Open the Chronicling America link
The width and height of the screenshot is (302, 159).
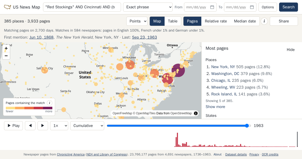click(71, 154)
